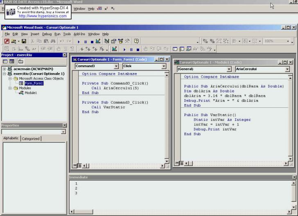
Task: Collapse the Modules folder
Action: coord(10,88)
